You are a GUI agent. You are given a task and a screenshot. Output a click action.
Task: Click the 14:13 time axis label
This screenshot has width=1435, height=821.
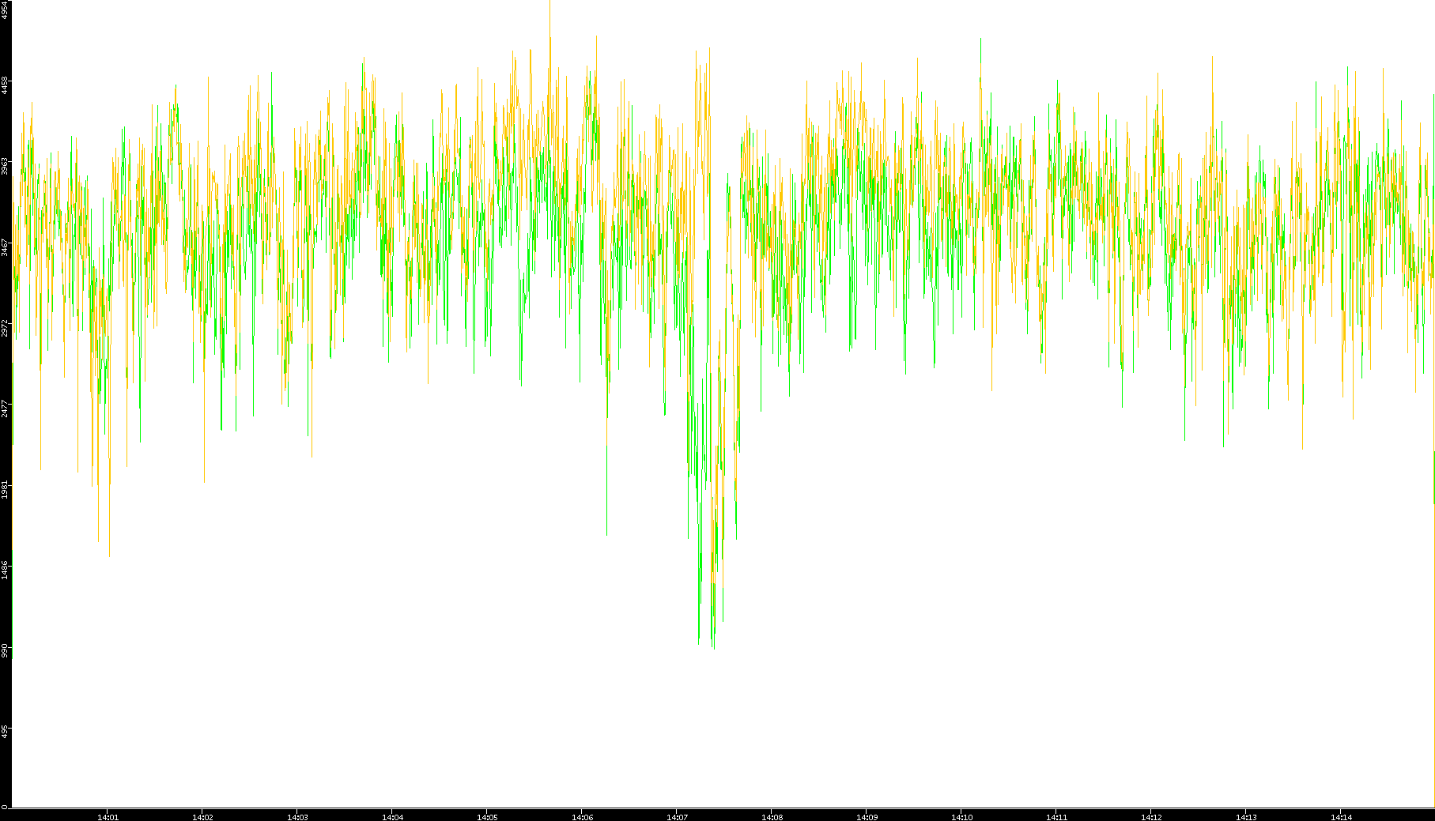click(x=1246, y=817)
